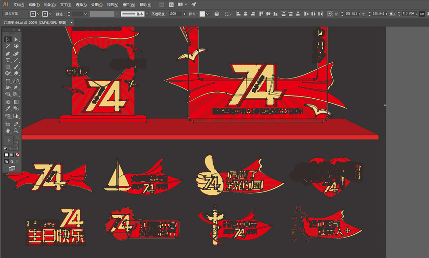Reset default fill and stroke
The image size is (429, 258).
6,149
